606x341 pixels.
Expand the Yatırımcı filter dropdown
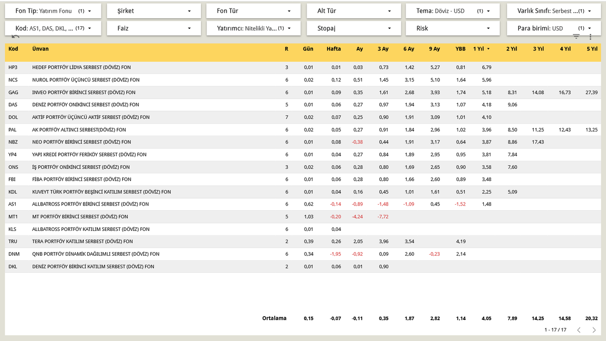pos(254,28)
